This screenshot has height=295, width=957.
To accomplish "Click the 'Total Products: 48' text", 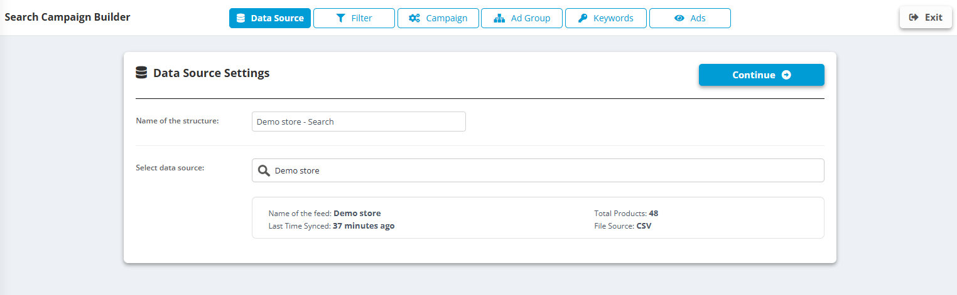I will point(626,213).
